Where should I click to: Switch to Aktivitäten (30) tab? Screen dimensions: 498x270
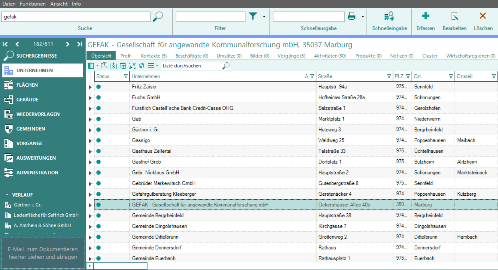click(x=330, y=56)
